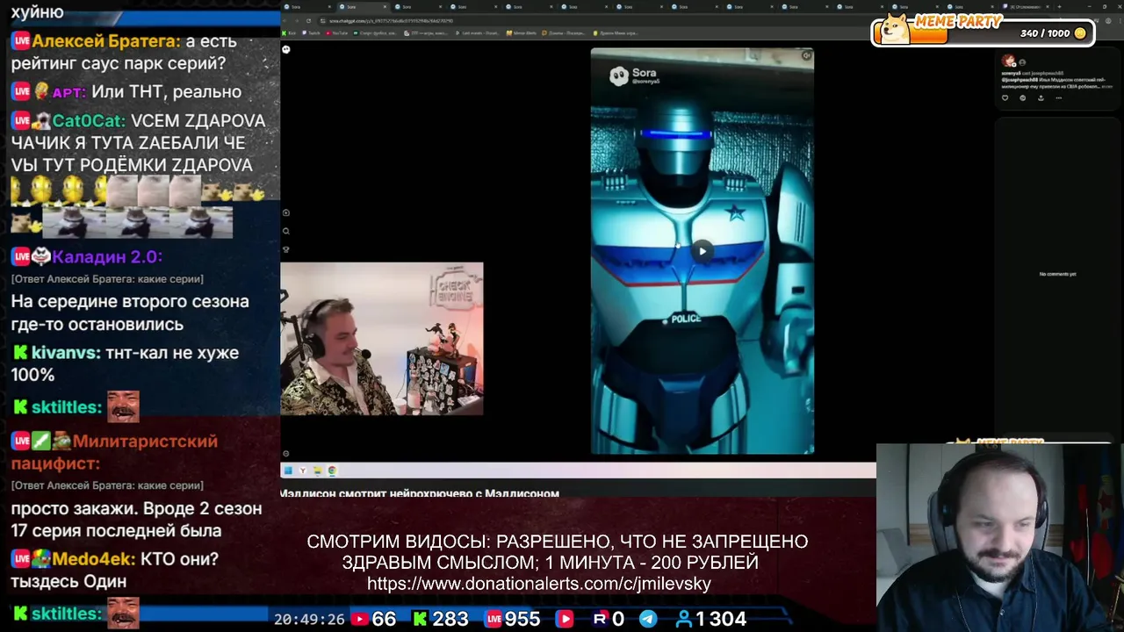This screenshot has width=1124, height=632.
Task: Click the Sora sidebar settings icon at bottom
Action: click(x=286, y=454)
